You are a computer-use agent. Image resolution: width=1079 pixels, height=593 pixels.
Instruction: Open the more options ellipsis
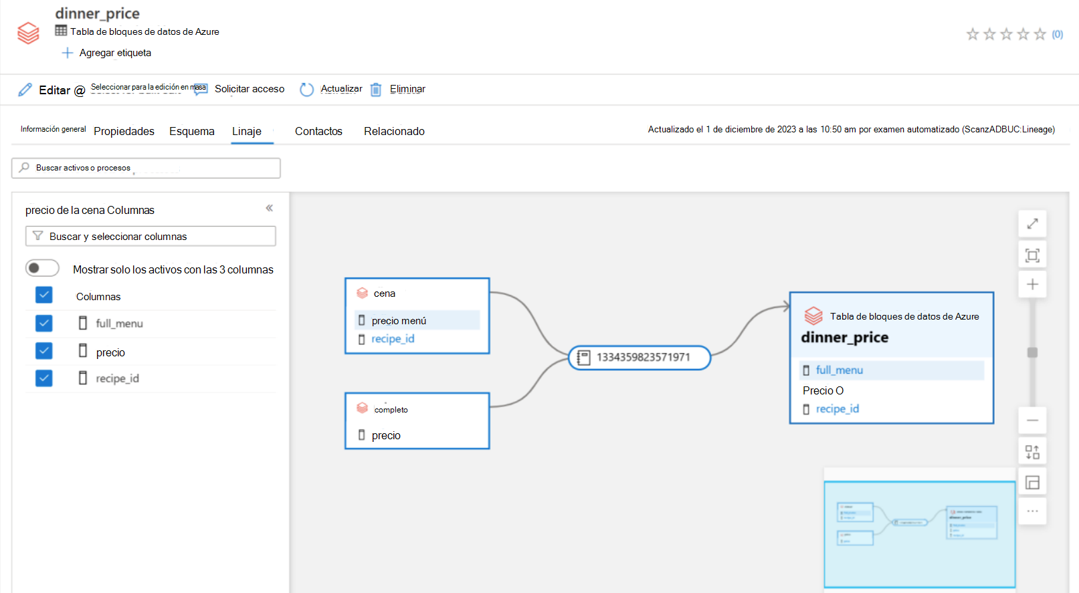pos(1032,511)
